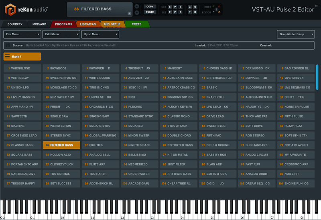
Task: Toggle the orange EDITOR indicator light
Action: [x=219, y=12]
